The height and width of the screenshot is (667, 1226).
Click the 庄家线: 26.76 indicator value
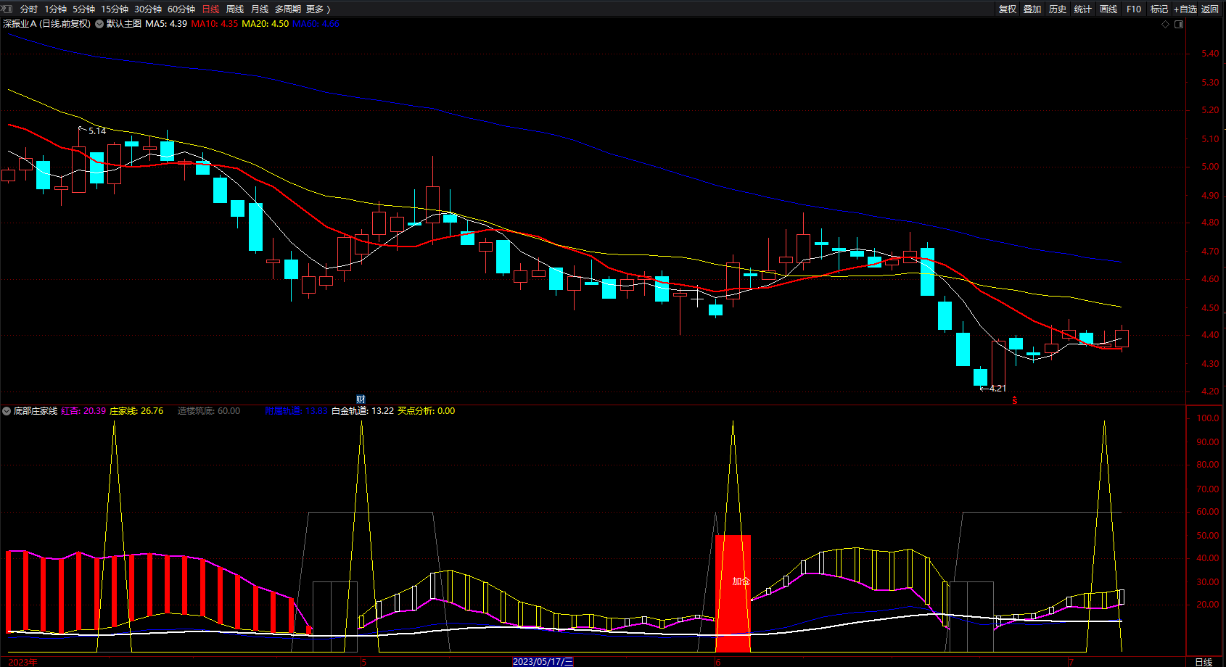(x=136, y=411)
